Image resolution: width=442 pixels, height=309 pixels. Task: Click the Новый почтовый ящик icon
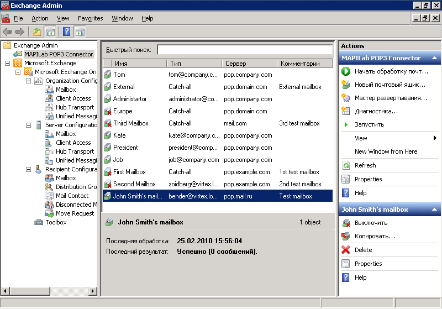pyautogui.click(x=346, y=85)
